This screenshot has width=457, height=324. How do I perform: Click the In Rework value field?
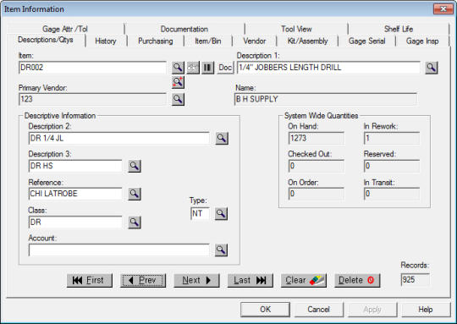[x=392, y=138]
